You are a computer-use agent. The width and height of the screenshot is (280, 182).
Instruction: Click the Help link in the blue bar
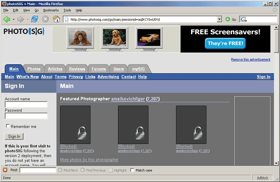point(142,77)
